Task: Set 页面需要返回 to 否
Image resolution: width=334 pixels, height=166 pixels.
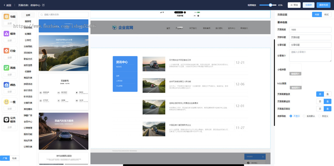Action: tap(320, 101)
